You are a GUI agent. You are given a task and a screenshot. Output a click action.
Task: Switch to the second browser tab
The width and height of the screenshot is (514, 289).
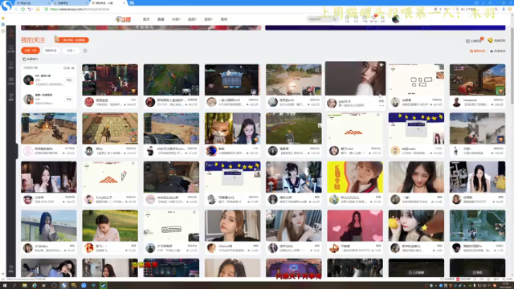[x=70, y=3]
